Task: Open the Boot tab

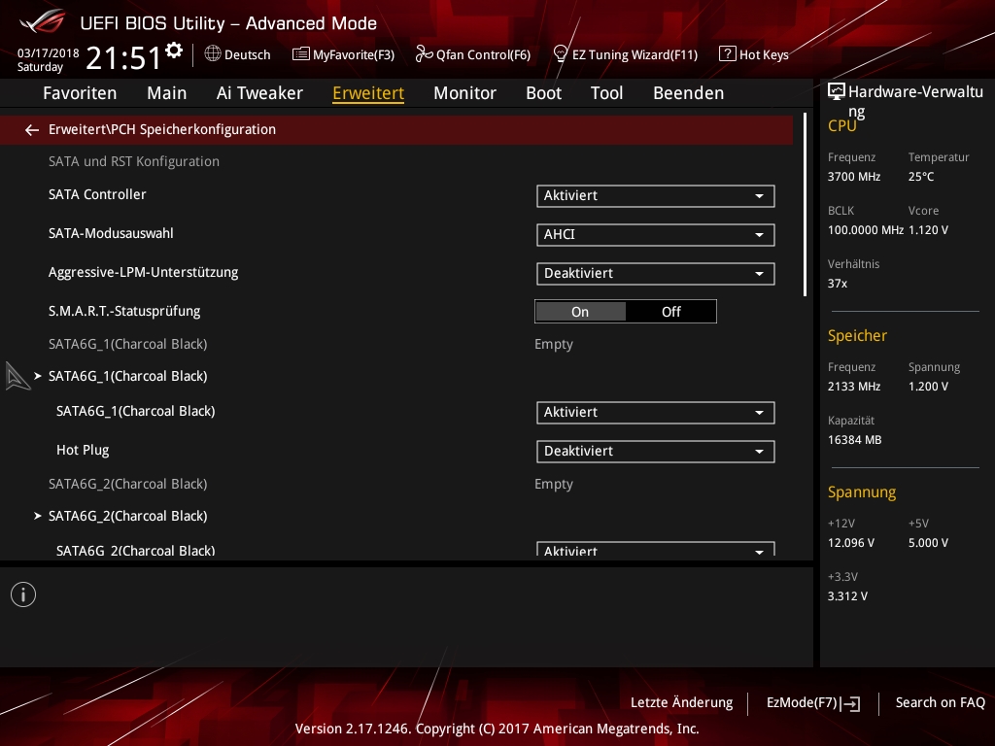Action: coord(544,93)
